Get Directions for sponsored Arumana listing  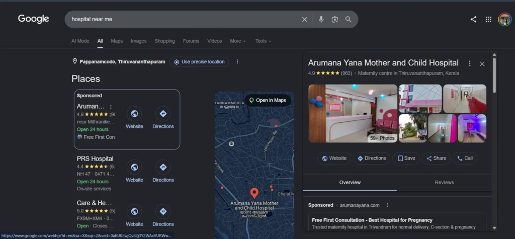163,118
